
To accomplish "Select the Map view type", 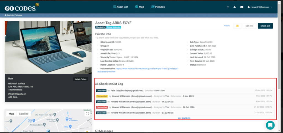I will 11,114.
